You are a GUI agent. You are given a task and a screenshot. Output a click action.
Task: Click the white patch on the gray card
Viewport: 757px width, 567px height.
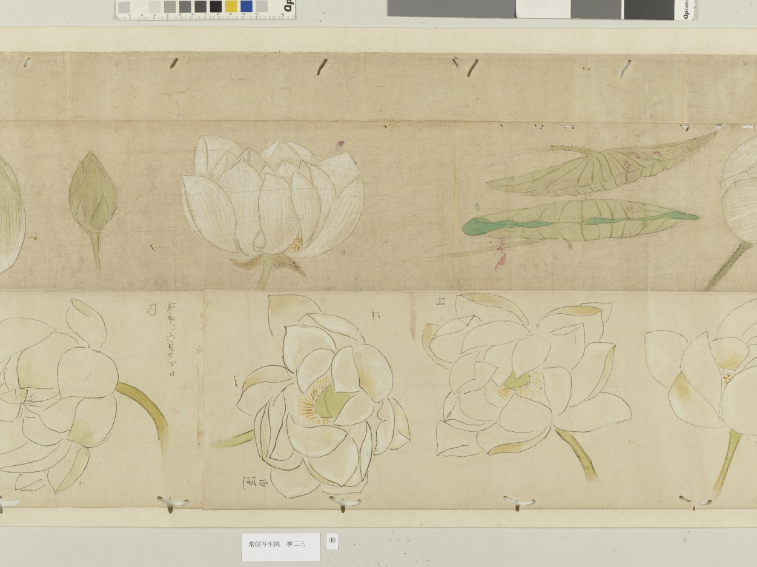pos(543,8)
